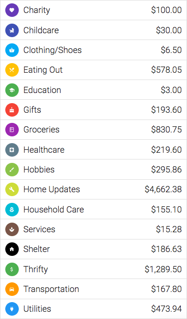Click the Services category label
The width and height of the screenshot is (187, 319).
(x=39, y=229)
